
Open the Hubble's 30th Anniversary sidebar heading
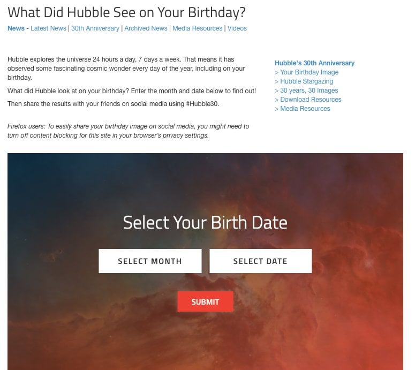coord(314,63)
